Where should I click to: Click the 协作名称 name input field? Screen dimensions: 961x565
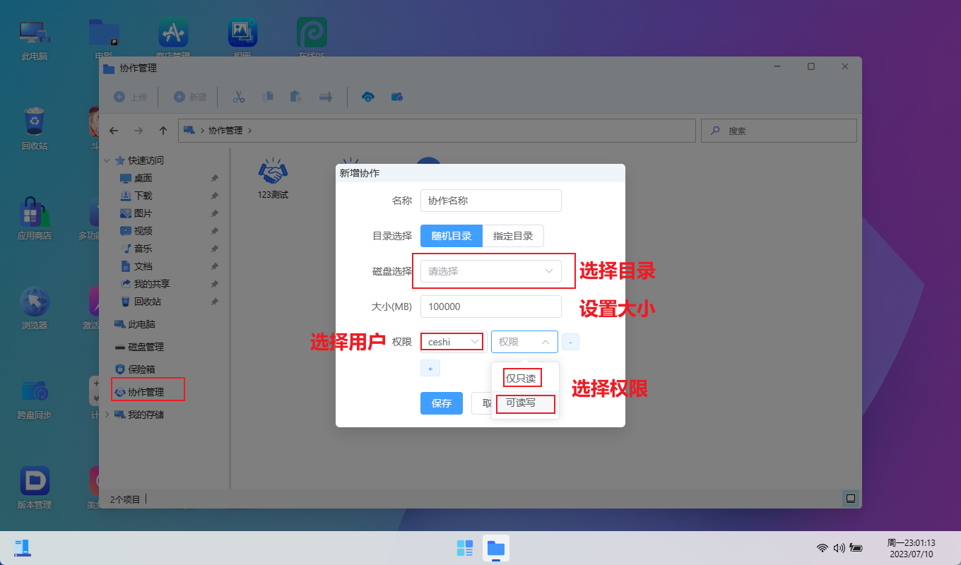pos(490,201)
